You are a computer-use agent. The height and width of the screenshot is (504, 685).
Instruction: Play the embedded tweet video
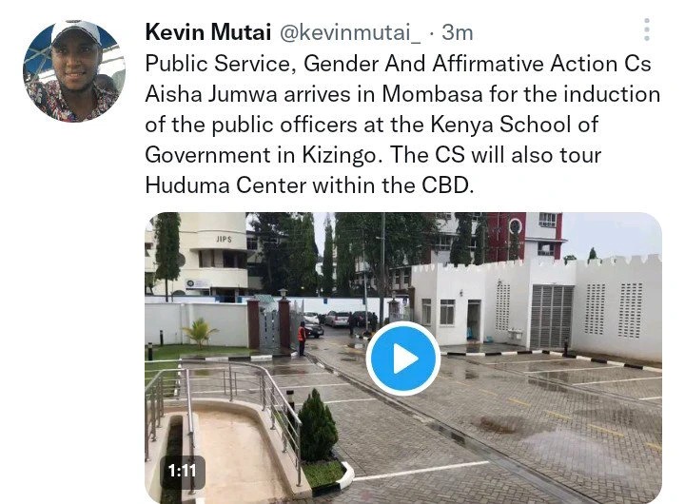(402, 359)
